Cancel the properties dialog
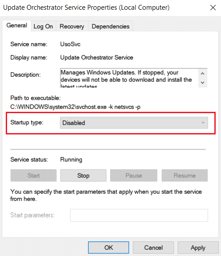The image size is (221, 256). (x=153, y=248)
